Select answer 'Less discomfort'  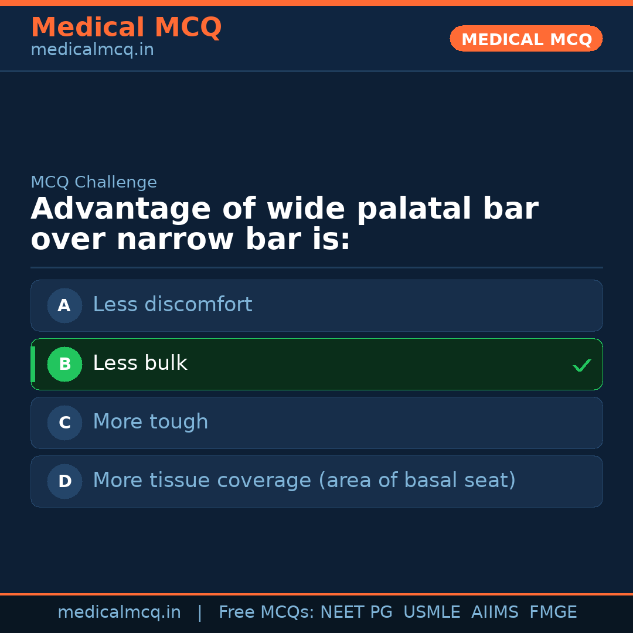(x=316, y=305)
